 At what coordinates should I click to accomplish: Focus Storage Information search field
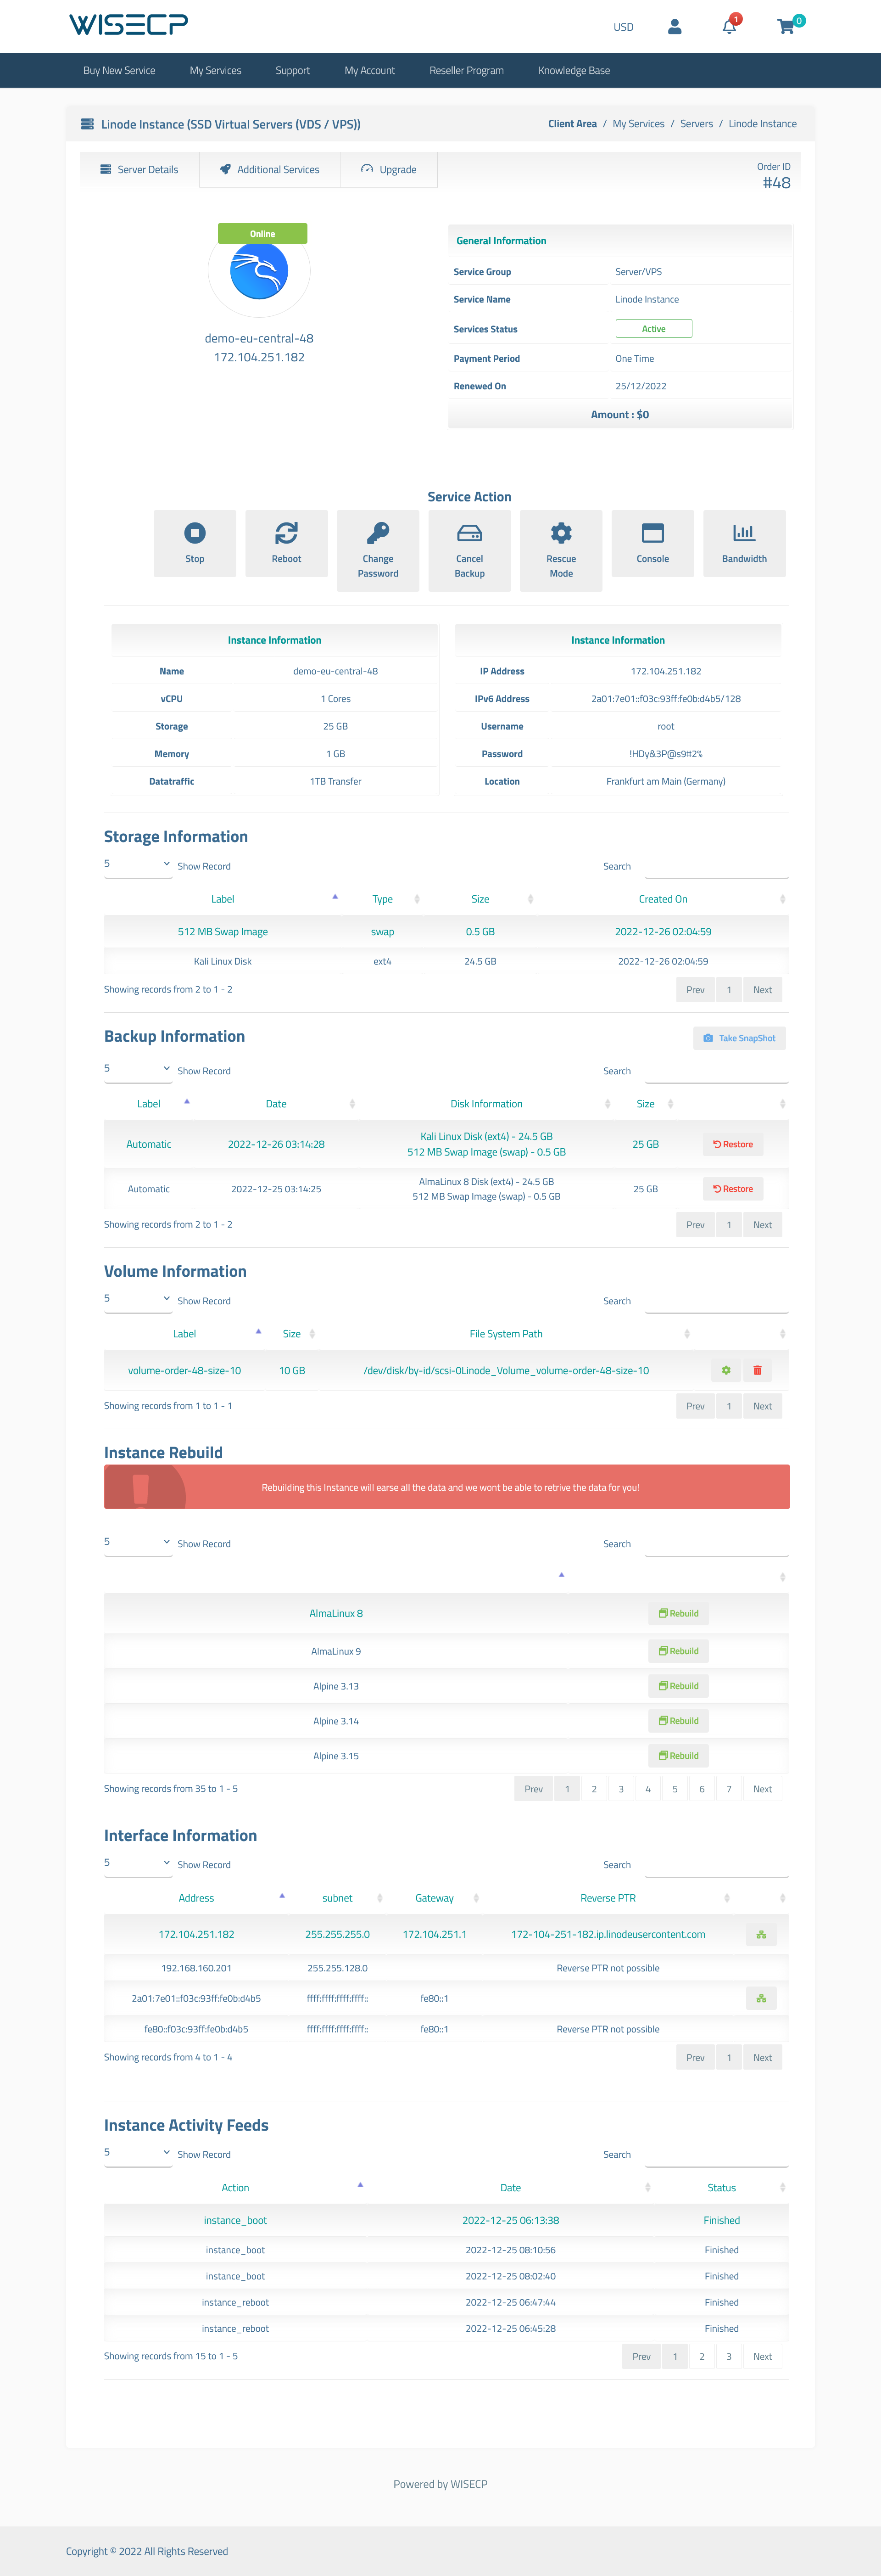pyautogui.click(x=716, y=866)
